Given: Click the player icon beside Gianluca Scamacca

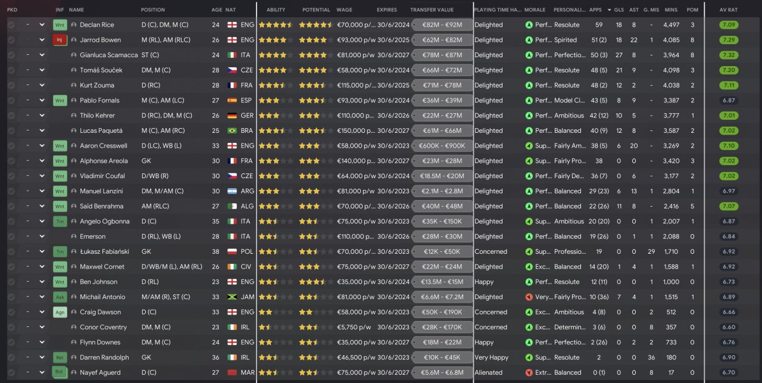Looking at the screenshot, I should pos(74,55).
